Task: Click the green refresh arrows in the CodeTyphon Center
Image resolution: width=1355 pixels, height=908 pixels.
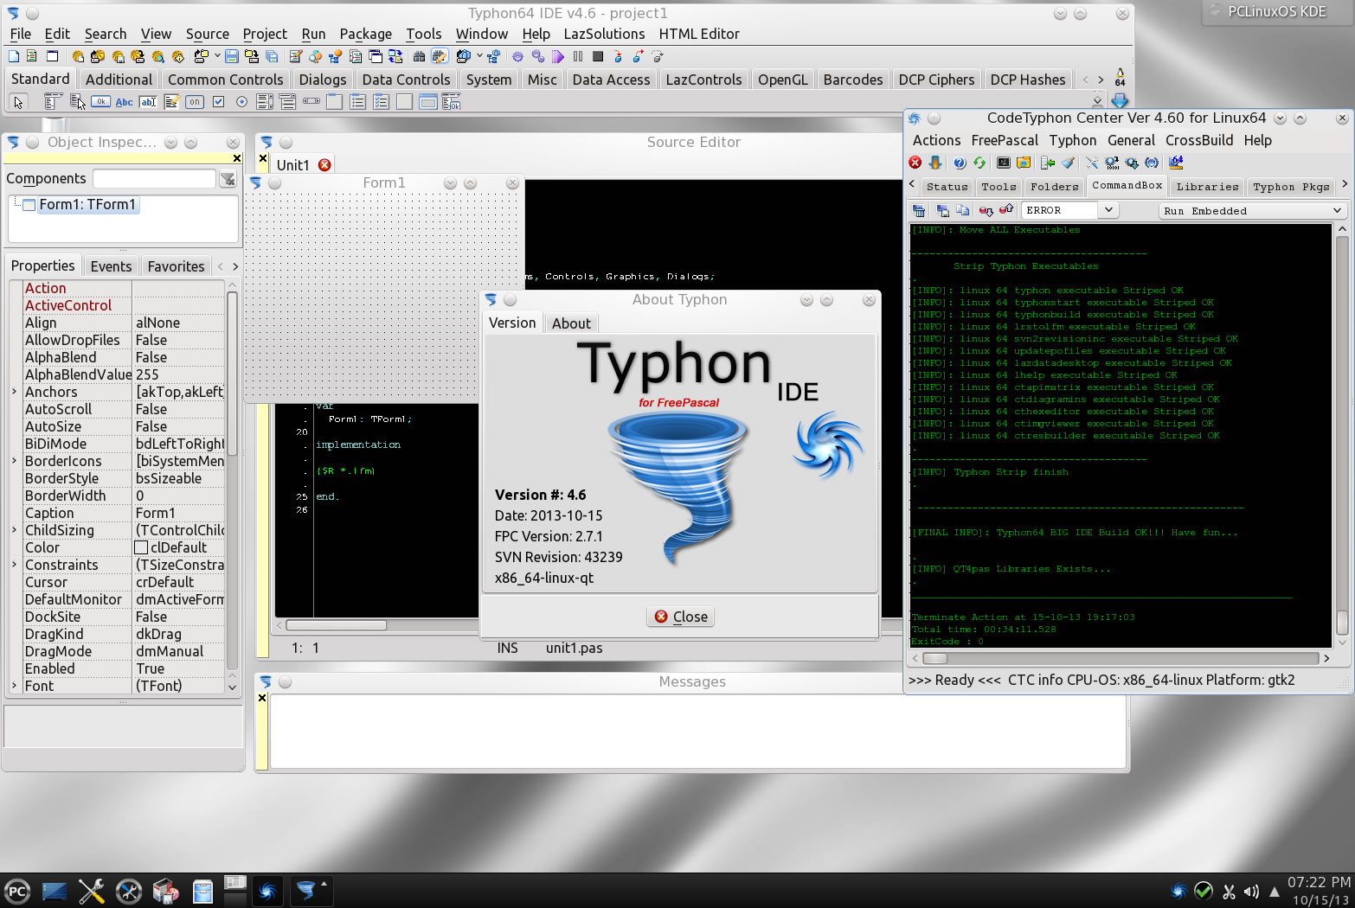Action: click(979, 163)
